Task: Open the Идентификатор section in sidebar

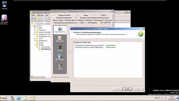Action: click(60, 30)
